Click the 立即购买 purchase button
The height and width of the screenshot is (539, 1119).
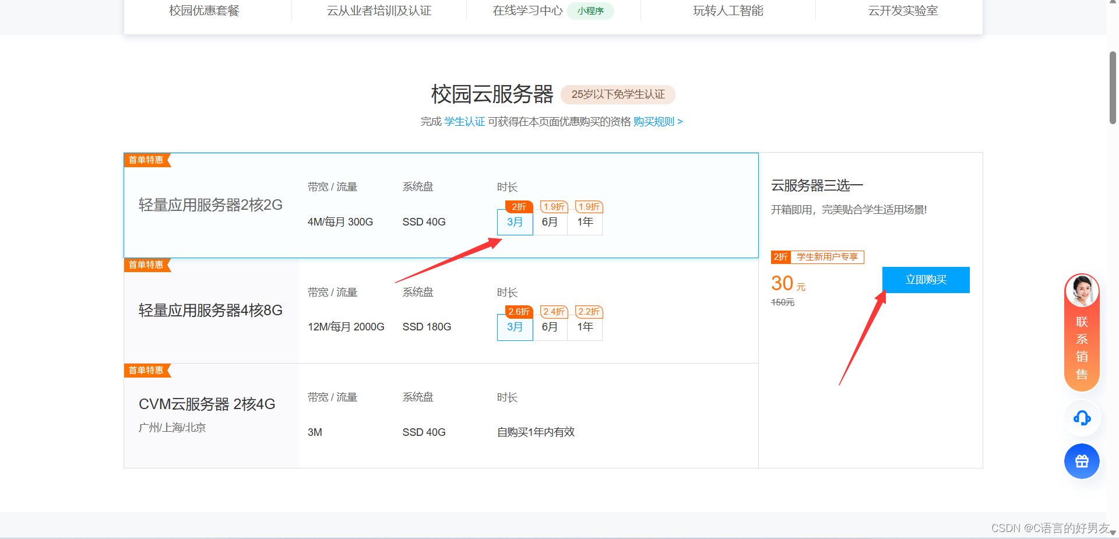click(926, 280)
